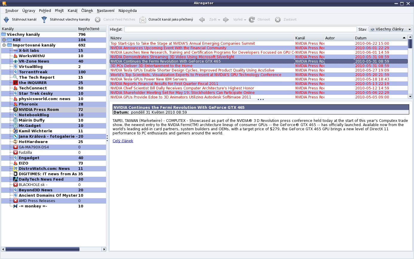Expand the KDE folder
This screenshot has width=414, height=259.
[4, 40]
